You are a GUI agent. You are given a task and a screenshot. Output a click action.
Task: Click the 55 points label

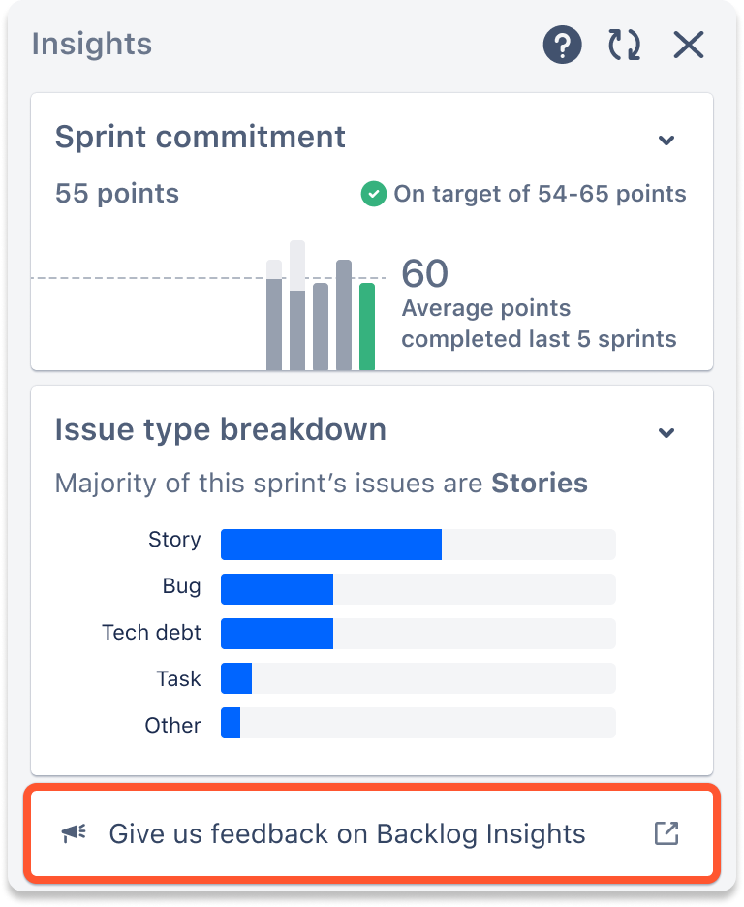[117, 194]
